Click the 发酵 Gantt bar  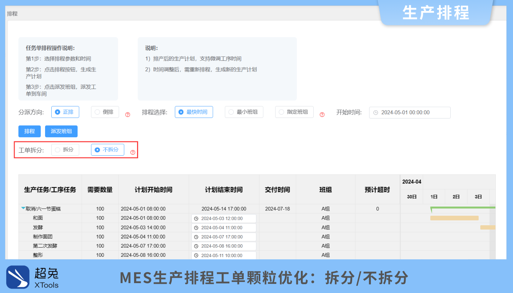[x=488, y=227]
